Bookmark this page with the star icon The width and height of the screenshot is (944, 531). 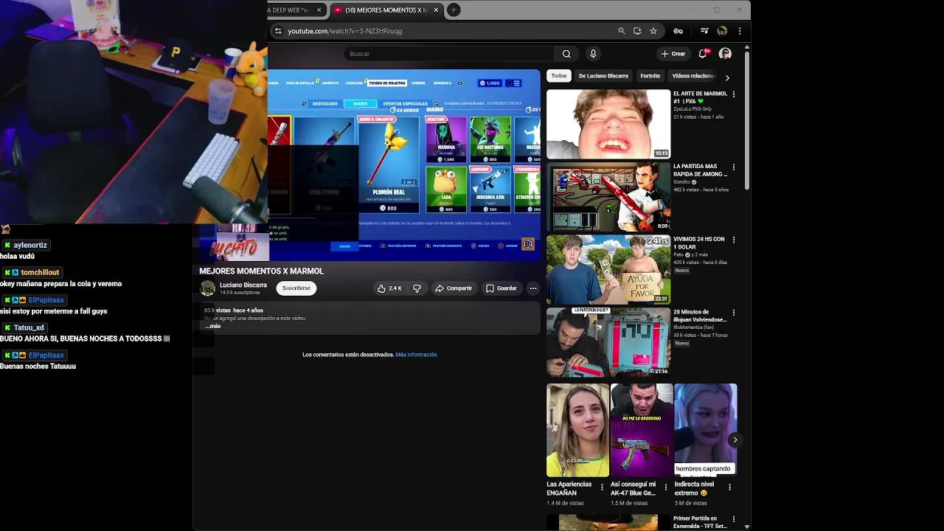coord(653,31)
